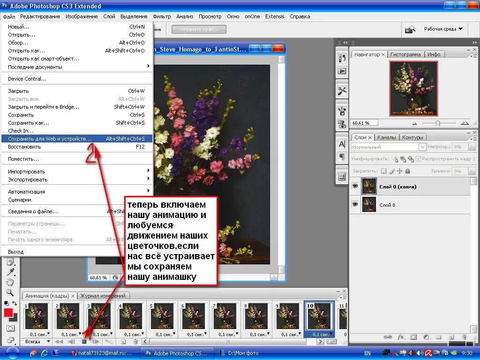Click the link layers icon
This screenshot has height=360, width=480.
tap(388, 337)
